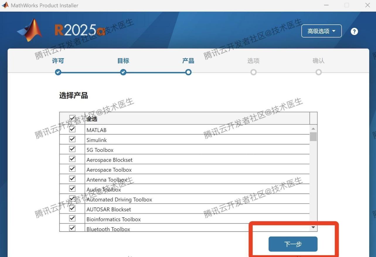Click the 确认 step circle indicator

pyautogui.click(x=319, y=72)
